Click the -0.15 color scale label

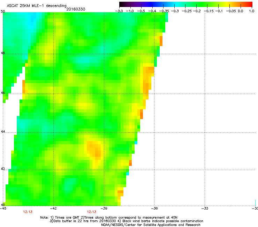pos(208,11)
